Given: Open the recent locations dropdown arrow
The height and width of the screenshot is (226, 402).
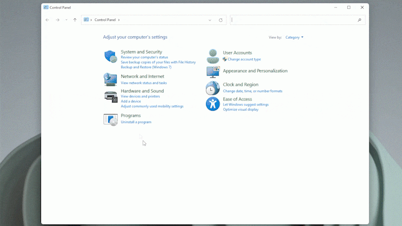Looking at the screenshot, I should 66,20.
